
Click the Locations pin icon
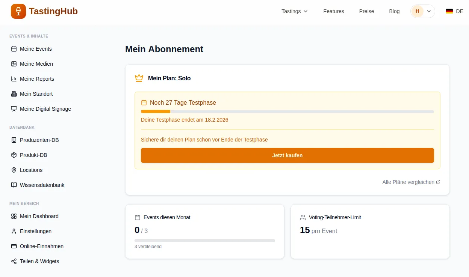click(x=14, y=170)
